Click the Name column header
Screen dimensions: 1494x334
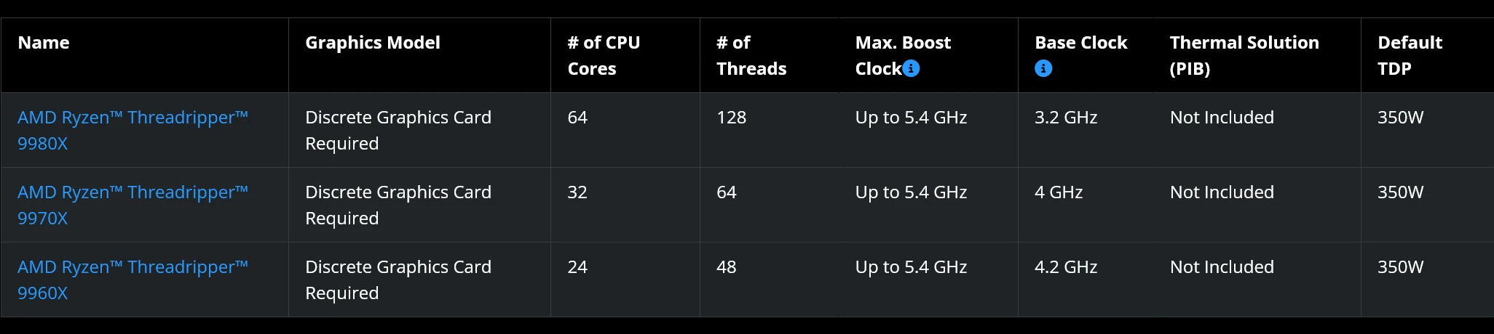pyautogui.click(x=44, y=42)
